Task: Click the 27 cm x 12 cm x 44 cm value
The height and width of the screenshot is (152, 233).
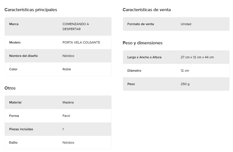Action: (x=197, y=57)
